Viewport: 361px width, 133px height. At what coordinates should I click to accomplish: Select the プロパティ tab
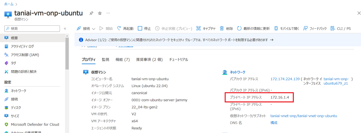coord(89,59)
